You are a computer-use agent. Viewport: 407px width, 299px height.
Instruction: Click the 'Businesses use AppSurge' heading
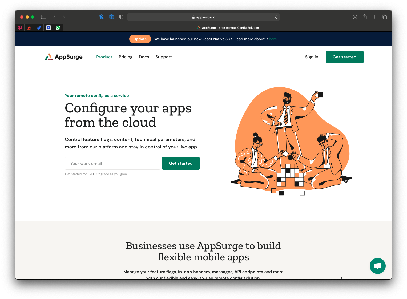point(203,251)
